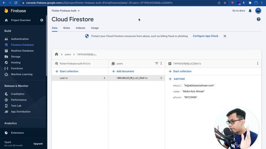Click the Crashlytics icon
266x149 pixels.
click(x=6, y=94)
